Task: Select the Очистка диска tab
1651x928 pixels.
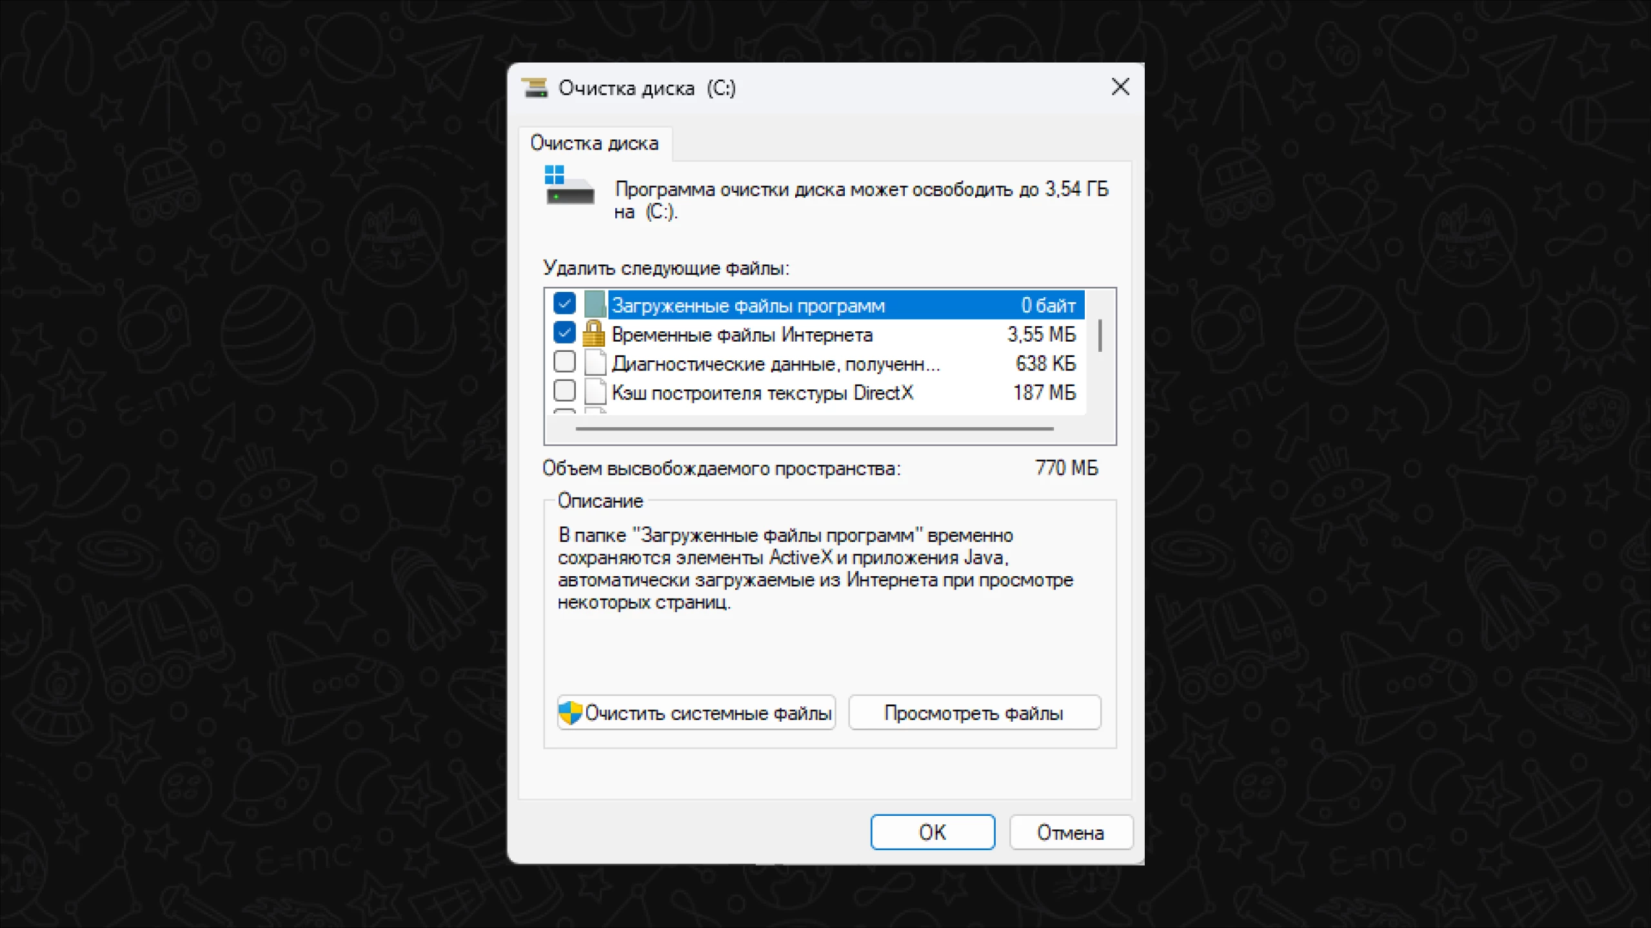Action: tap(594, 143)
